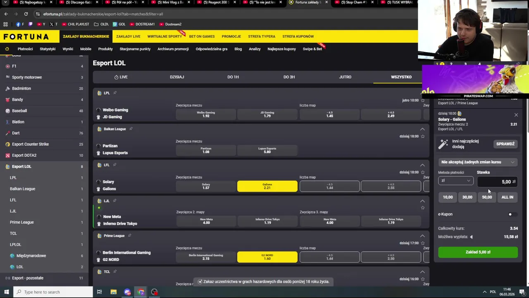Image resolution: width=529 pixels, height=298 pixels.
Task: Go back with the browser back arrow
Action: (x=6, y=14)
